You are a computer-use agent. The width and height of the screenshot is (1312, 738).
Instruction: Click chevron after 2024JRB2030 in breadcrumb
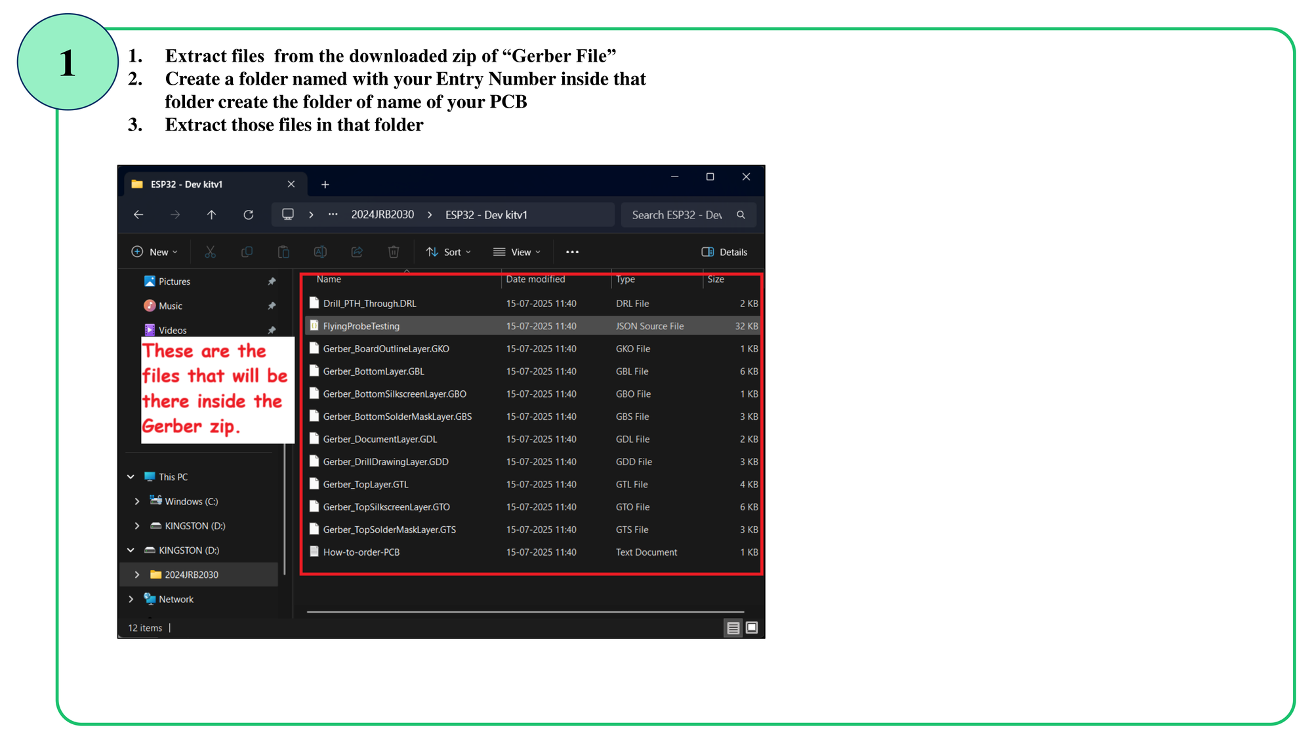click(x=430, y=215)
